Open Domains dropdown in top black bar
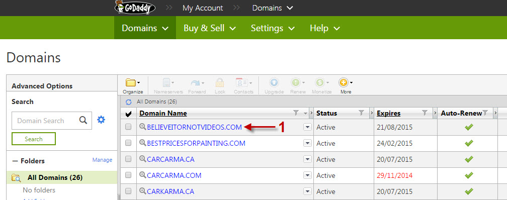507x200 pixels. (x=273, y=8)
